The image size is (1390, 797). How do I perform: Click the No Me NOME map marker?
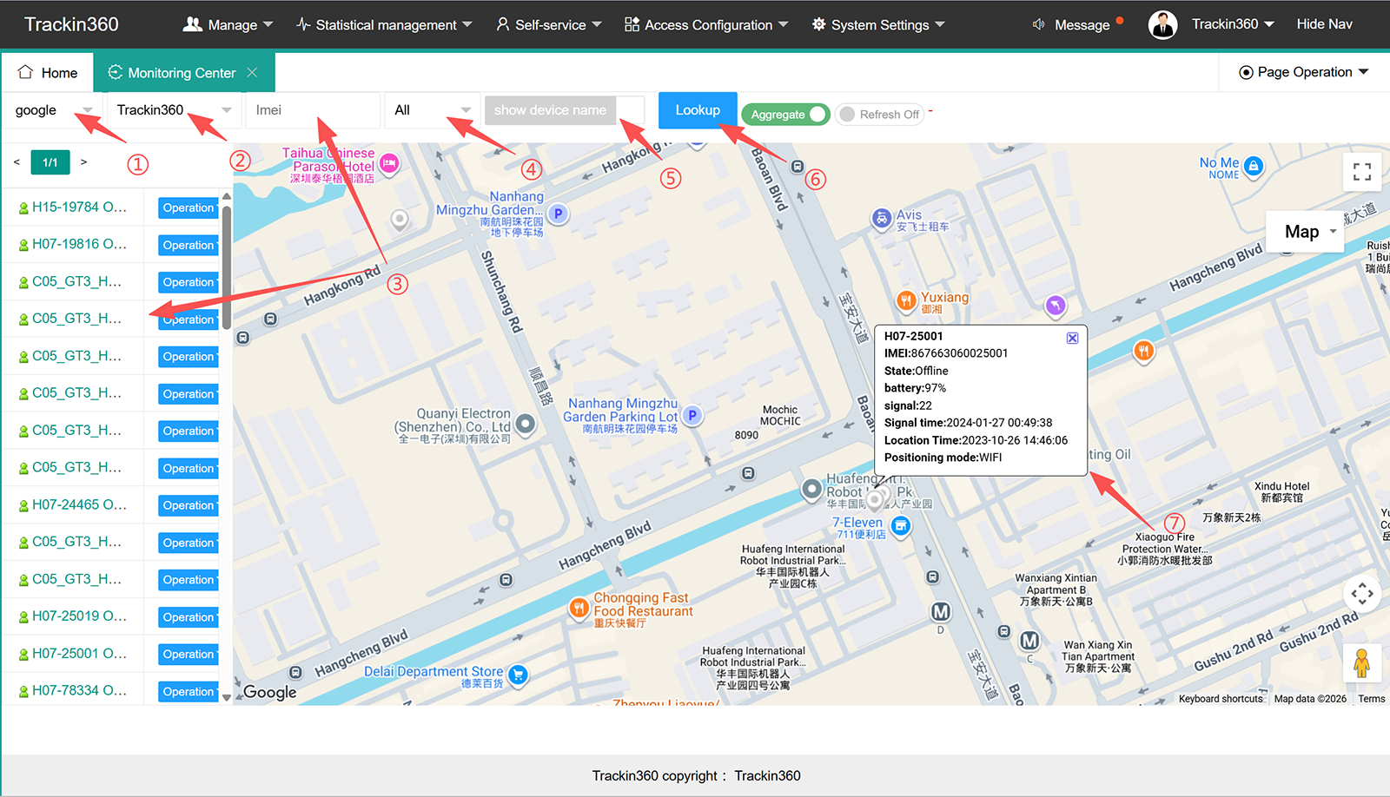[x=1253, y=166]
